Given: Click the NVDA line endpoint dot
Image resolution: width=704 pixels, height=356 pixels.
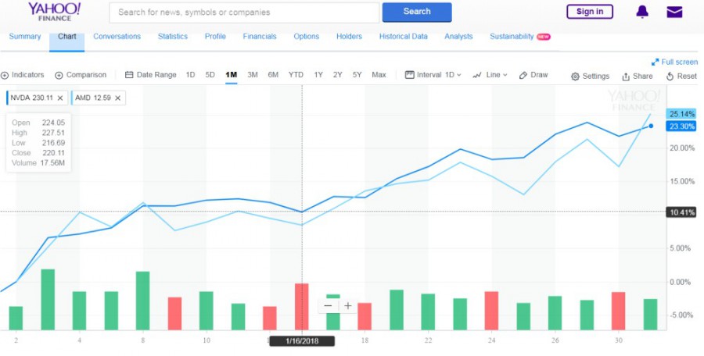Looking at the screenshot, I should click(x=651, y=126).
